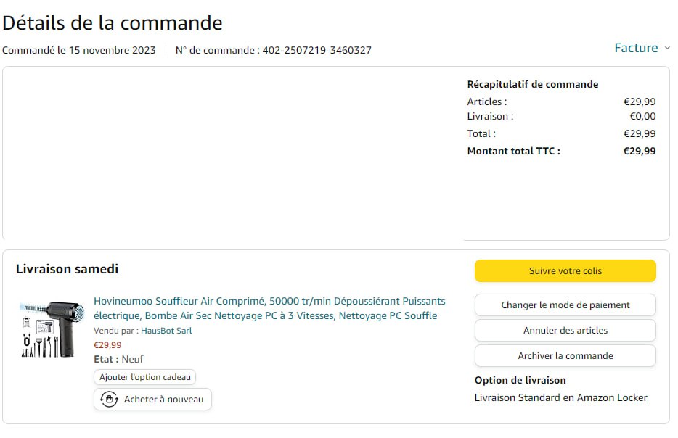Click Archiver la commande button
Screen dimensions: 678x438
tap(565, 356)
